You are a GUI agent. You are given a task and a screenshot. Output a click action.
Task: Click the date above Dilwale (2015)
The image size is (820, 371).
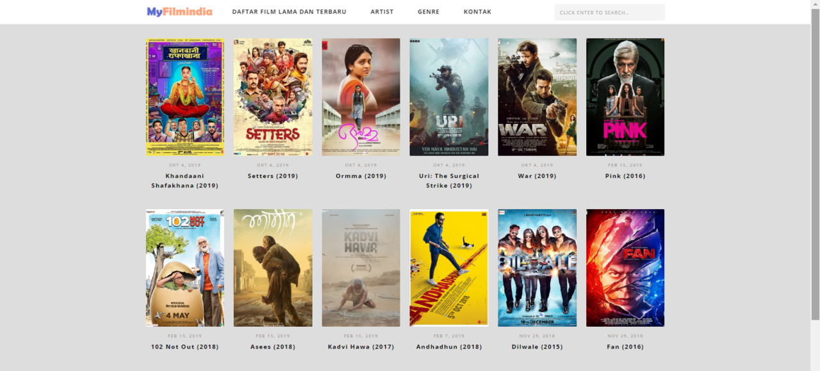[x=537, y=336]
